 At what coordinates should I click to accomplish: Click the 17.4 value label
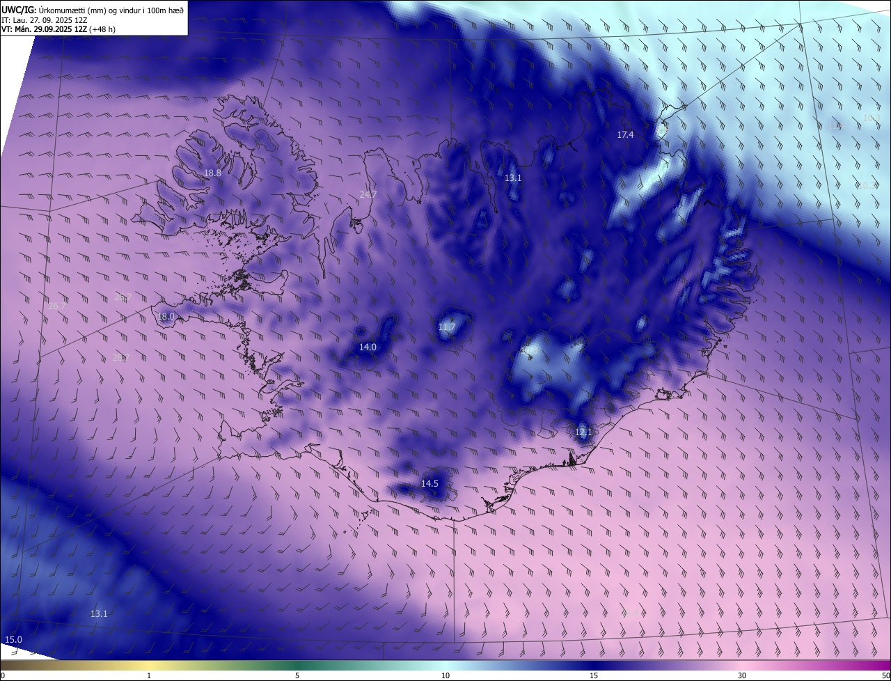pos(625,134)
